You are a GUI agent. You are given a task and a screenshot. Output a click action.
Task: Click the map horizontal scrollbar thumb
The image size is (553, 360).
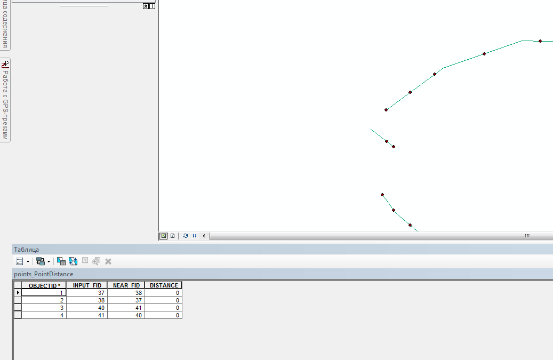(381, 236)
